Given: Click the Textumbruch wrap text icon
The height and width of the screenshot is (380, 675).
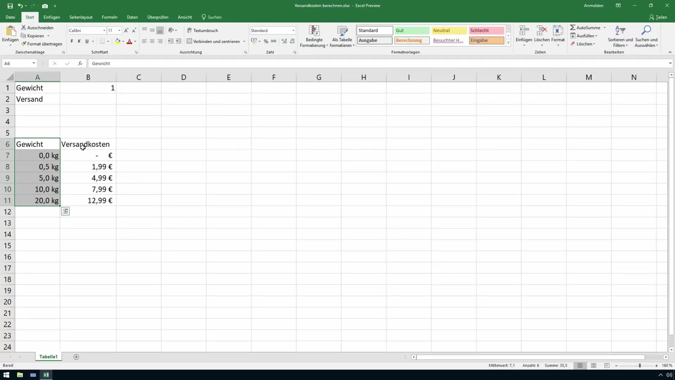Looking at the screenshot, I should click(189, 30).
